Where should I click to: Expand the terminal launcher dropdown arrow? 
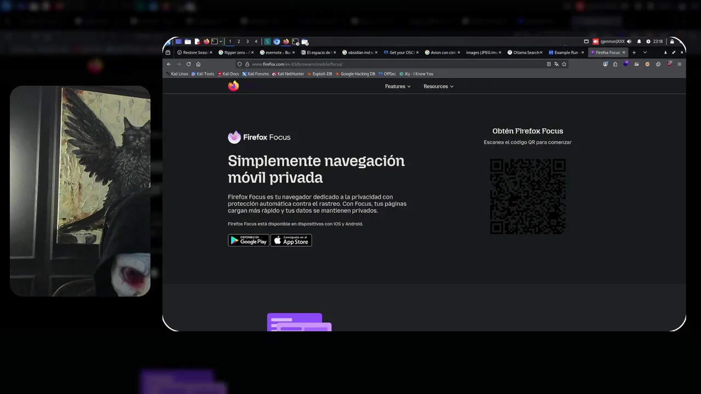[221, 42]
